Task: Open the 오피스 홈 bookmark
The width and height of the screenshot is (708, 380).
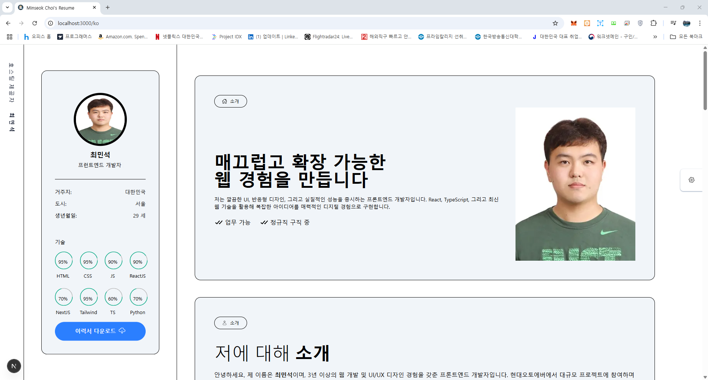Action: point(37,37)
